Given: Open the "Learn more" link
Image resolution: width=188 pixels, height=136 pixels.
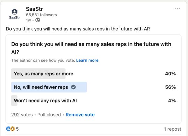Looking at the screenshot, I should click(87, 60).
